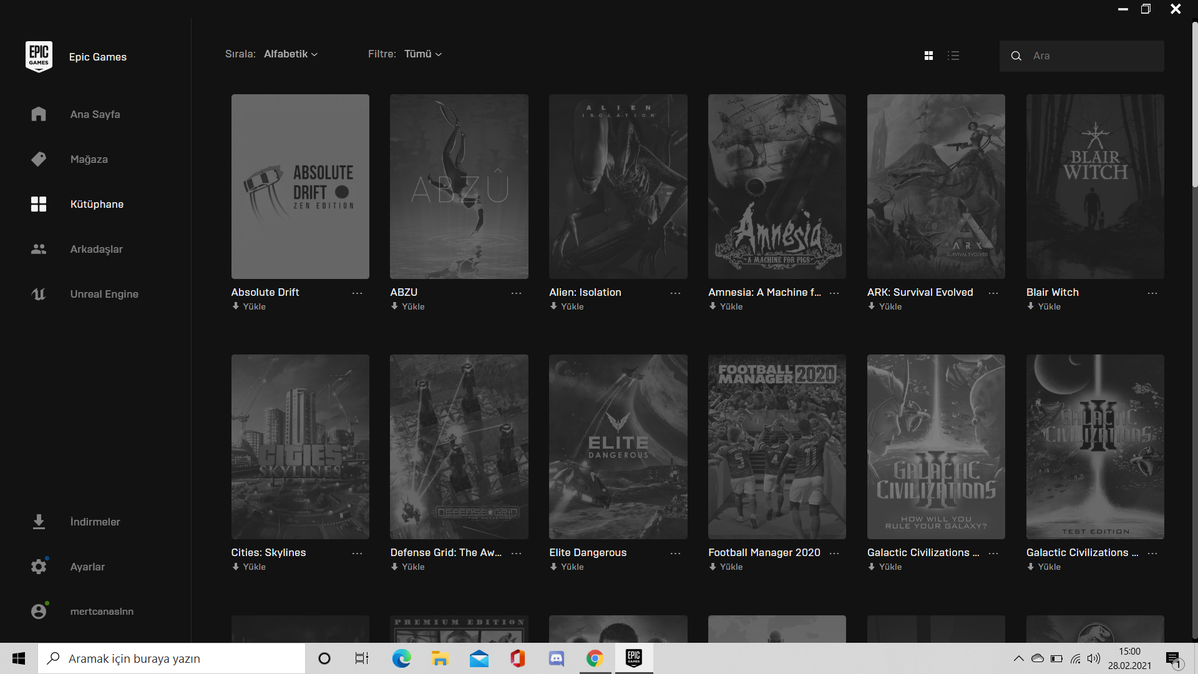This screenshot has width=1198, height=674.
Task: Open the İndirmeler downloads icon
Action: (39, 522)
